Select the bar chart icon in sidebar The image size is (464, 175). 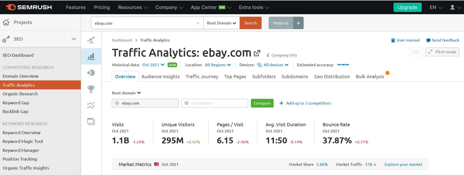91,57
